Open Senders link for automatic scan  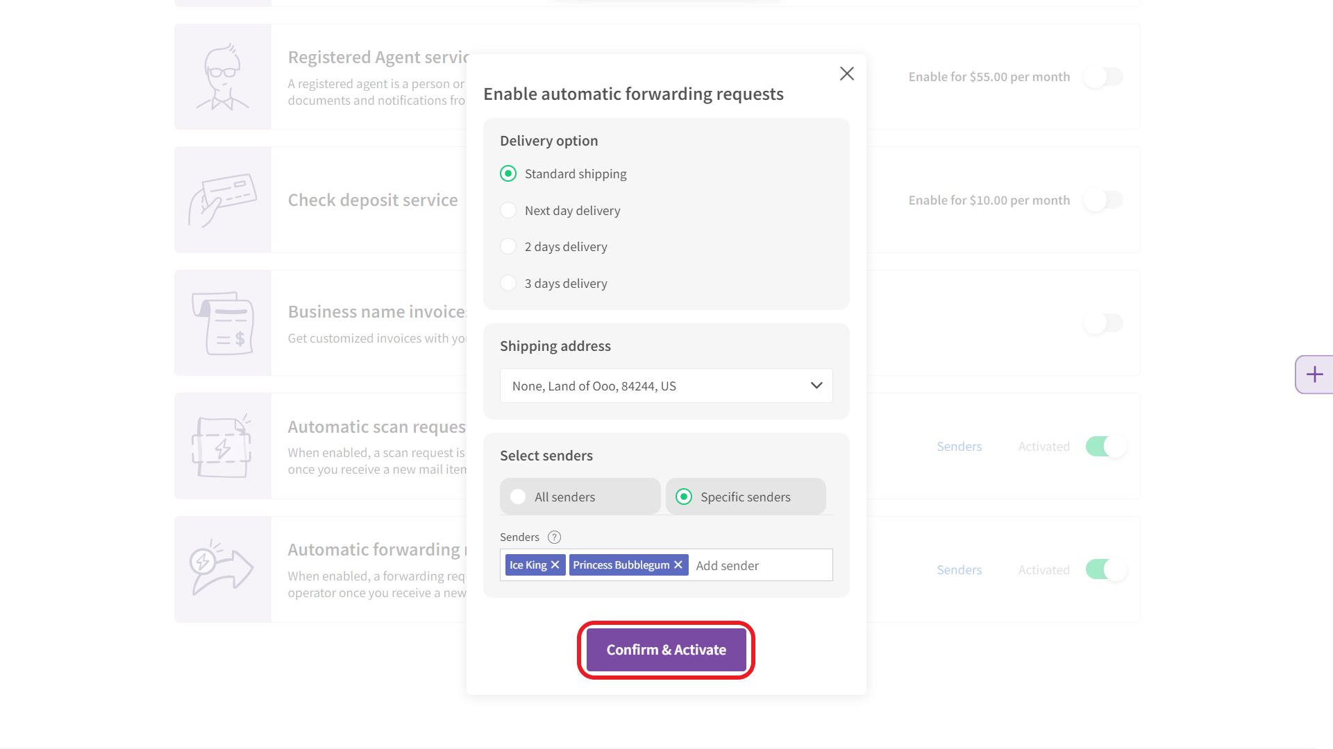click(959, 447)
